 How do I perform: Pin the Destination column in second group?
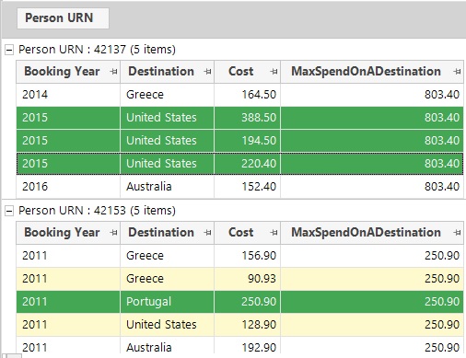click(x=207, y=233)
